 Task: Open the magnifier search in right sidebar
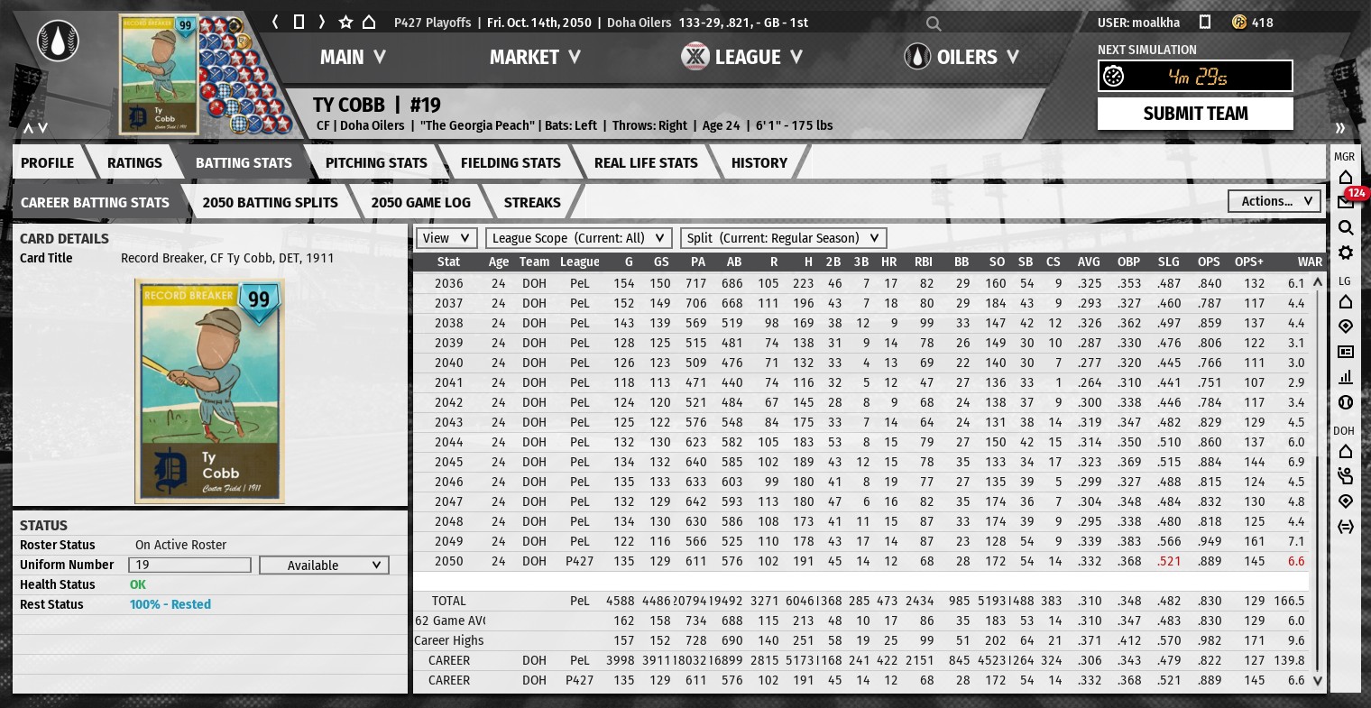pyautogui.click(x=1345, y=227)
